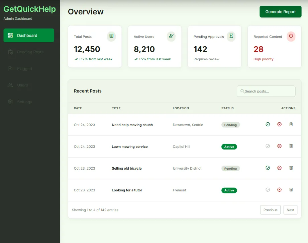Click the Dashboard grid icon in sidebar
The image size is (308, 243).
(x=10, y=36)
